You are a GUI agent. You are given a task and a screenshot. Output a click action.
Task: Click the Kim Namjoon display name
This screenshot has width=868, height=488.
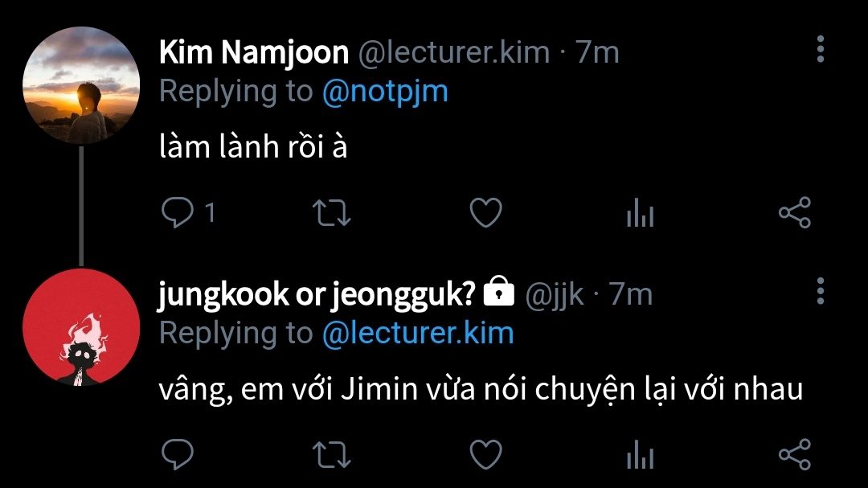(253, 53)
